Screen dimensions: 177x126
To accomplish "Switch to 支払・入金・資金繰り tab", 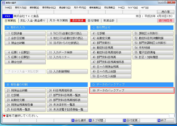I will click(33, 21).
